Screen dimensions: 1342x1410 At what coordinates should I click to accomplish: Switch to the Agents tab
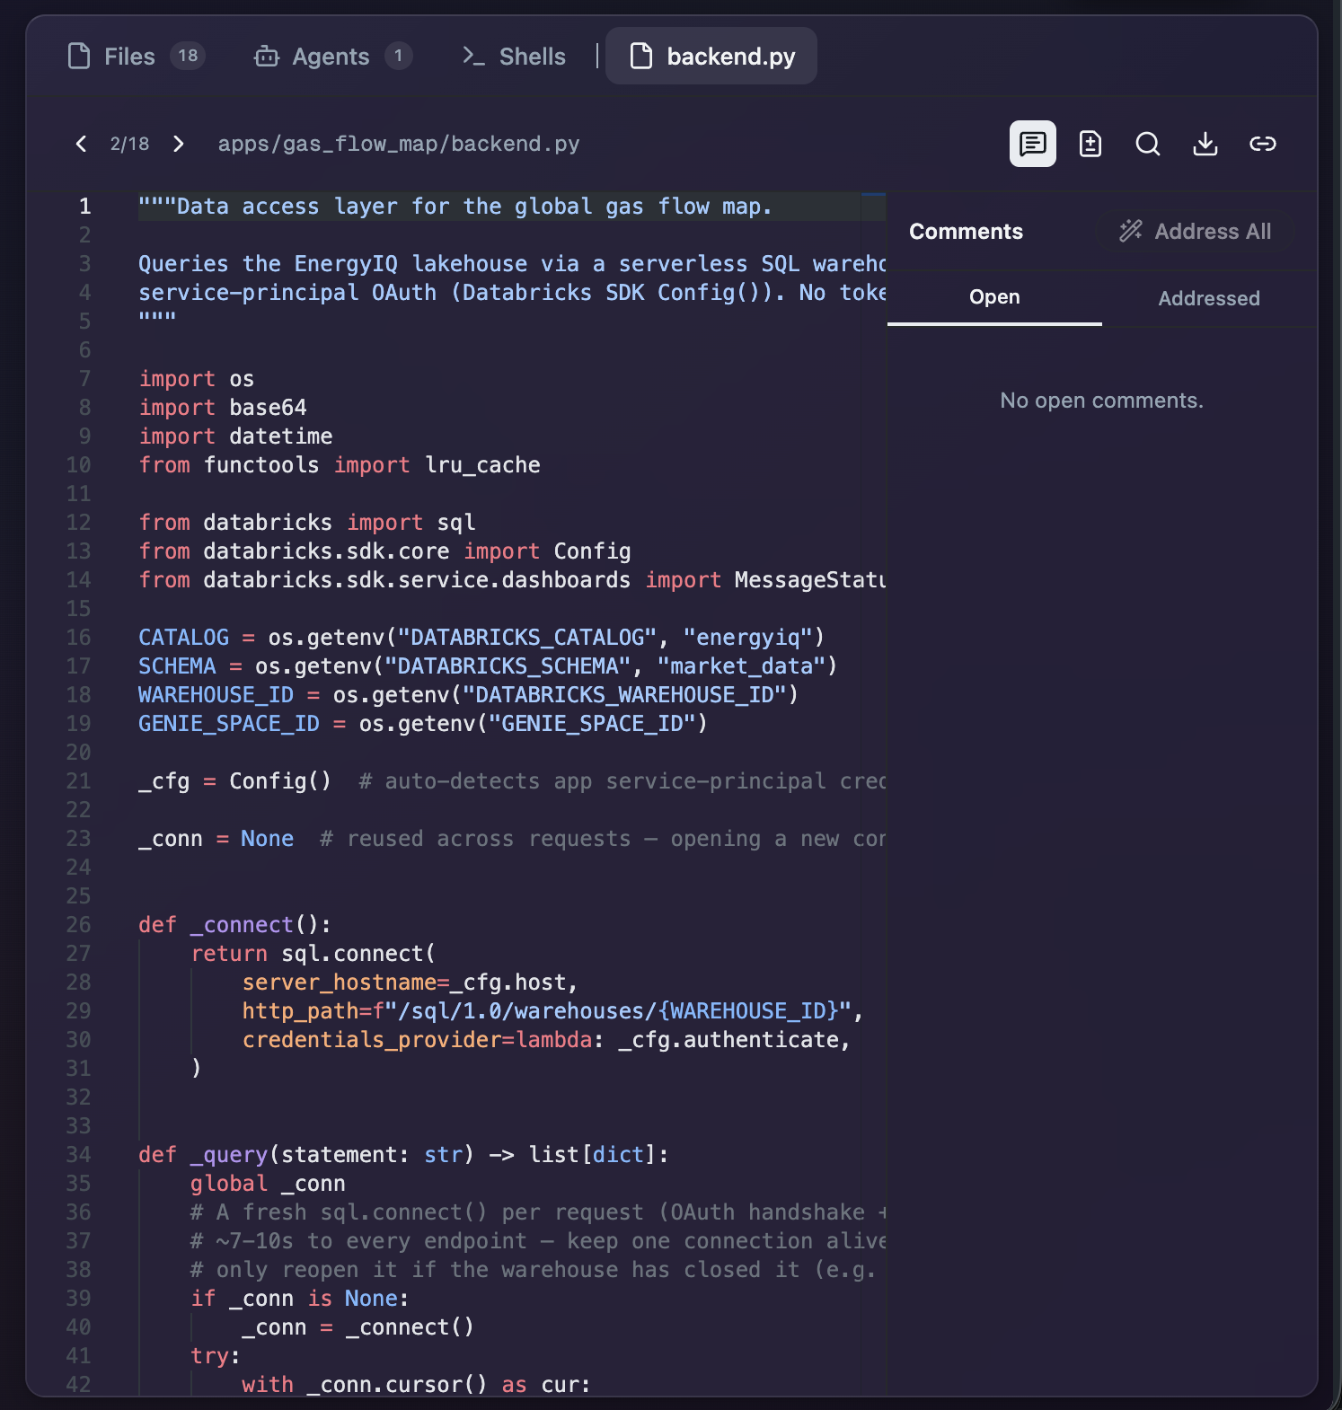332,57
